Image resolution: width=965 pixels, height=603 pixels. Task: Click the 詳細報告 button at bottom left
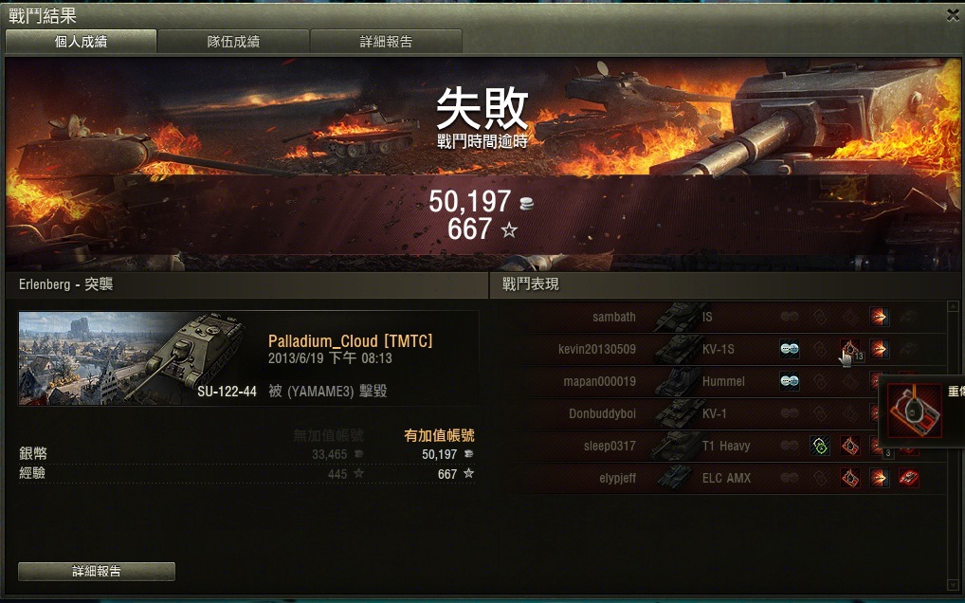(97, 571)
